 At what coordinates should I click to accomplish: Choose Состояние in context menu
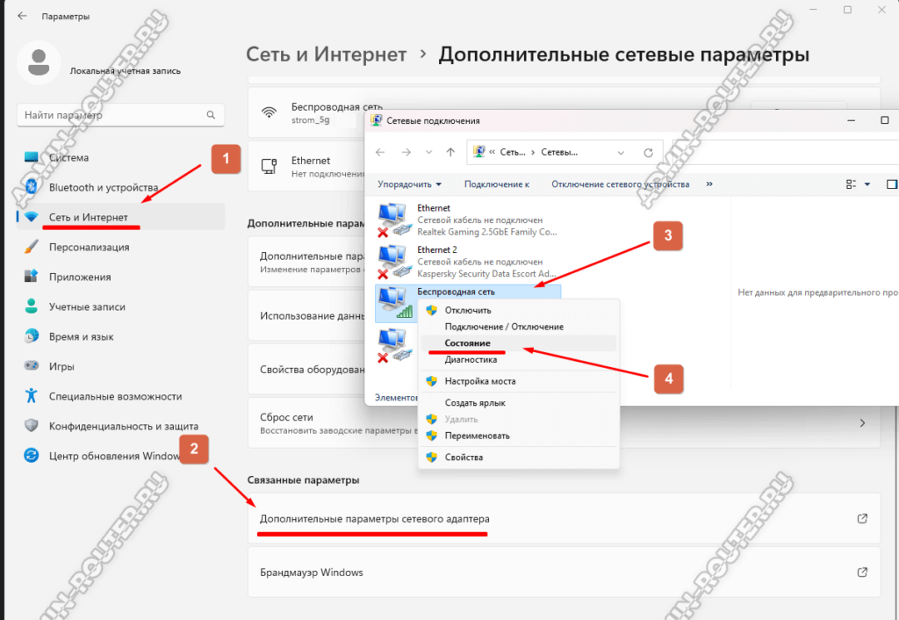coord(467,343)
